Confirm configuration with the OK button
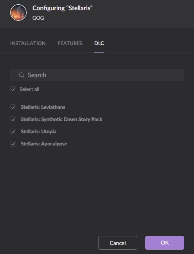The image size is (194, 254). [165, 243]
